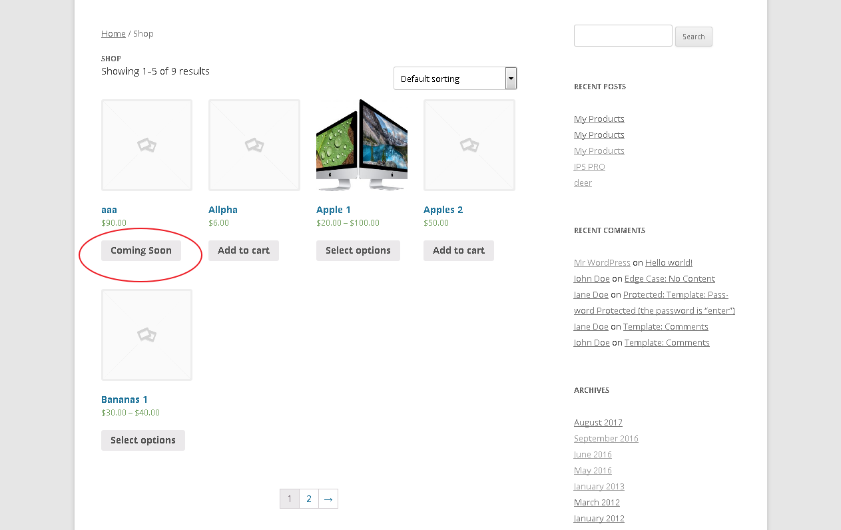Open the Allpha product title
The height and width of the screenshot is (530, 841).
223,210
